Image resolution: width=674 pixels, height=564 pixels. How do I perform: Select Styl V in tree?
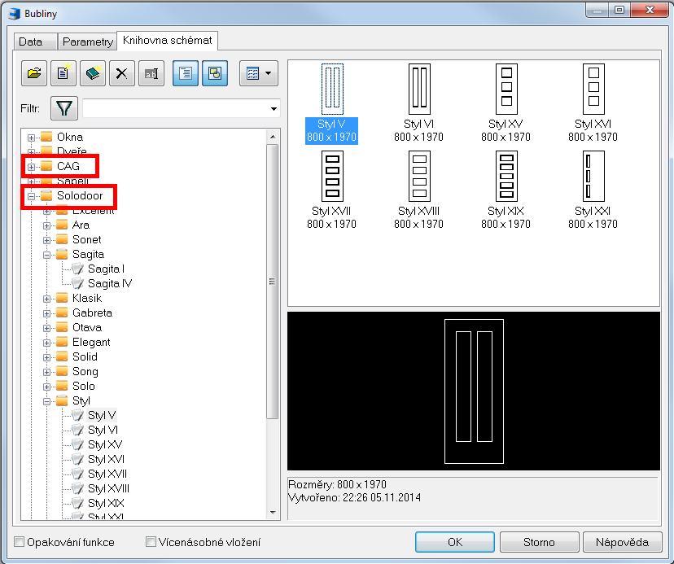coord(102,415)
